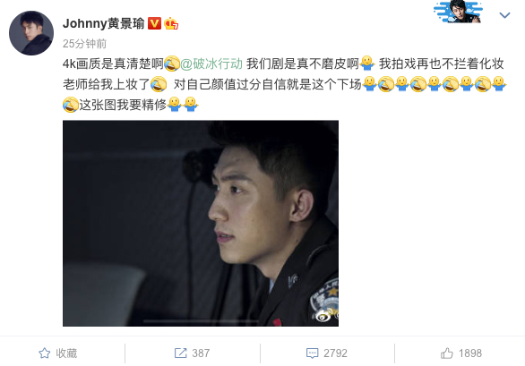Screen dimensions: 525x366
Task: Toggle the thumbs-up like icon
Action: point(447,353)
